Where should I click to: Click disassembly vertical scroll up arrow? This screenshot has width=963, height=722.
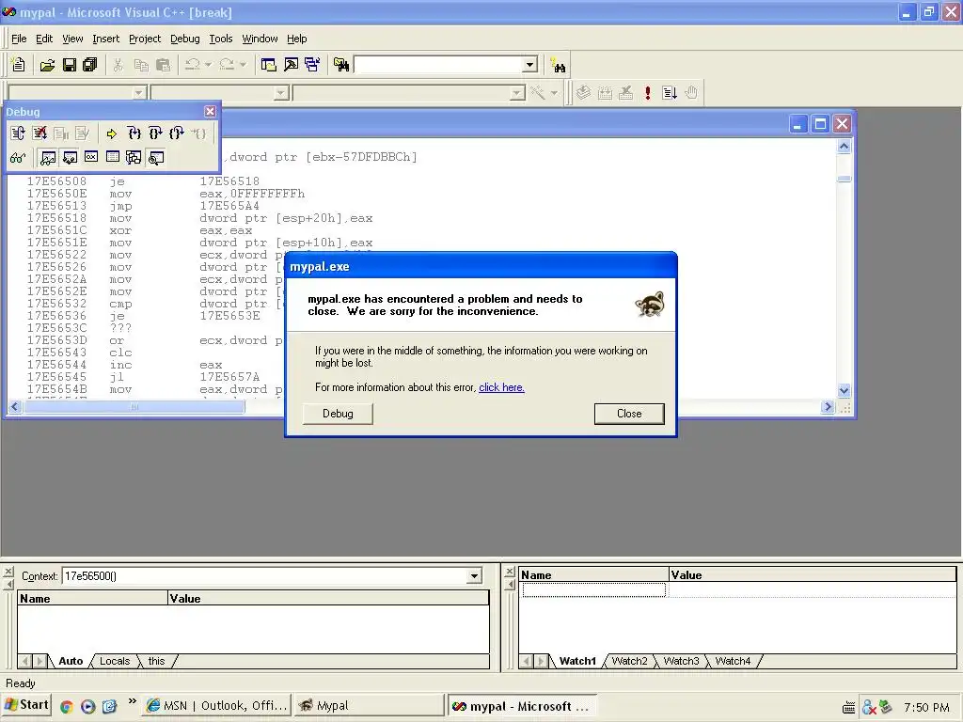pyautogui.click(x=844, y=146)
